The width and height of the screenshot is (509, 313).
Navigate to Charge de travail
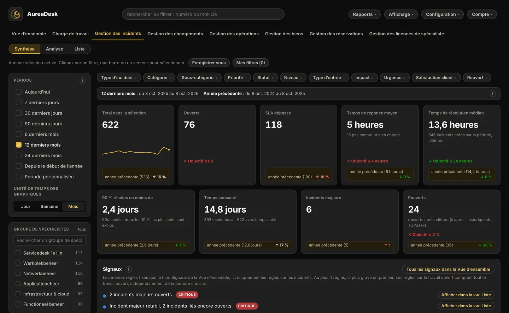[70, 34]
